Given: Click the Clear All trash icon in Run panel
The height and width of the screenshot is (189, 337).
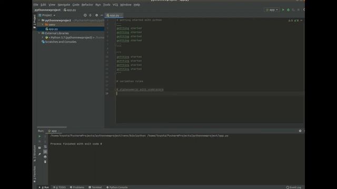Looking at the screenshot, I should (x=45, y=162).
